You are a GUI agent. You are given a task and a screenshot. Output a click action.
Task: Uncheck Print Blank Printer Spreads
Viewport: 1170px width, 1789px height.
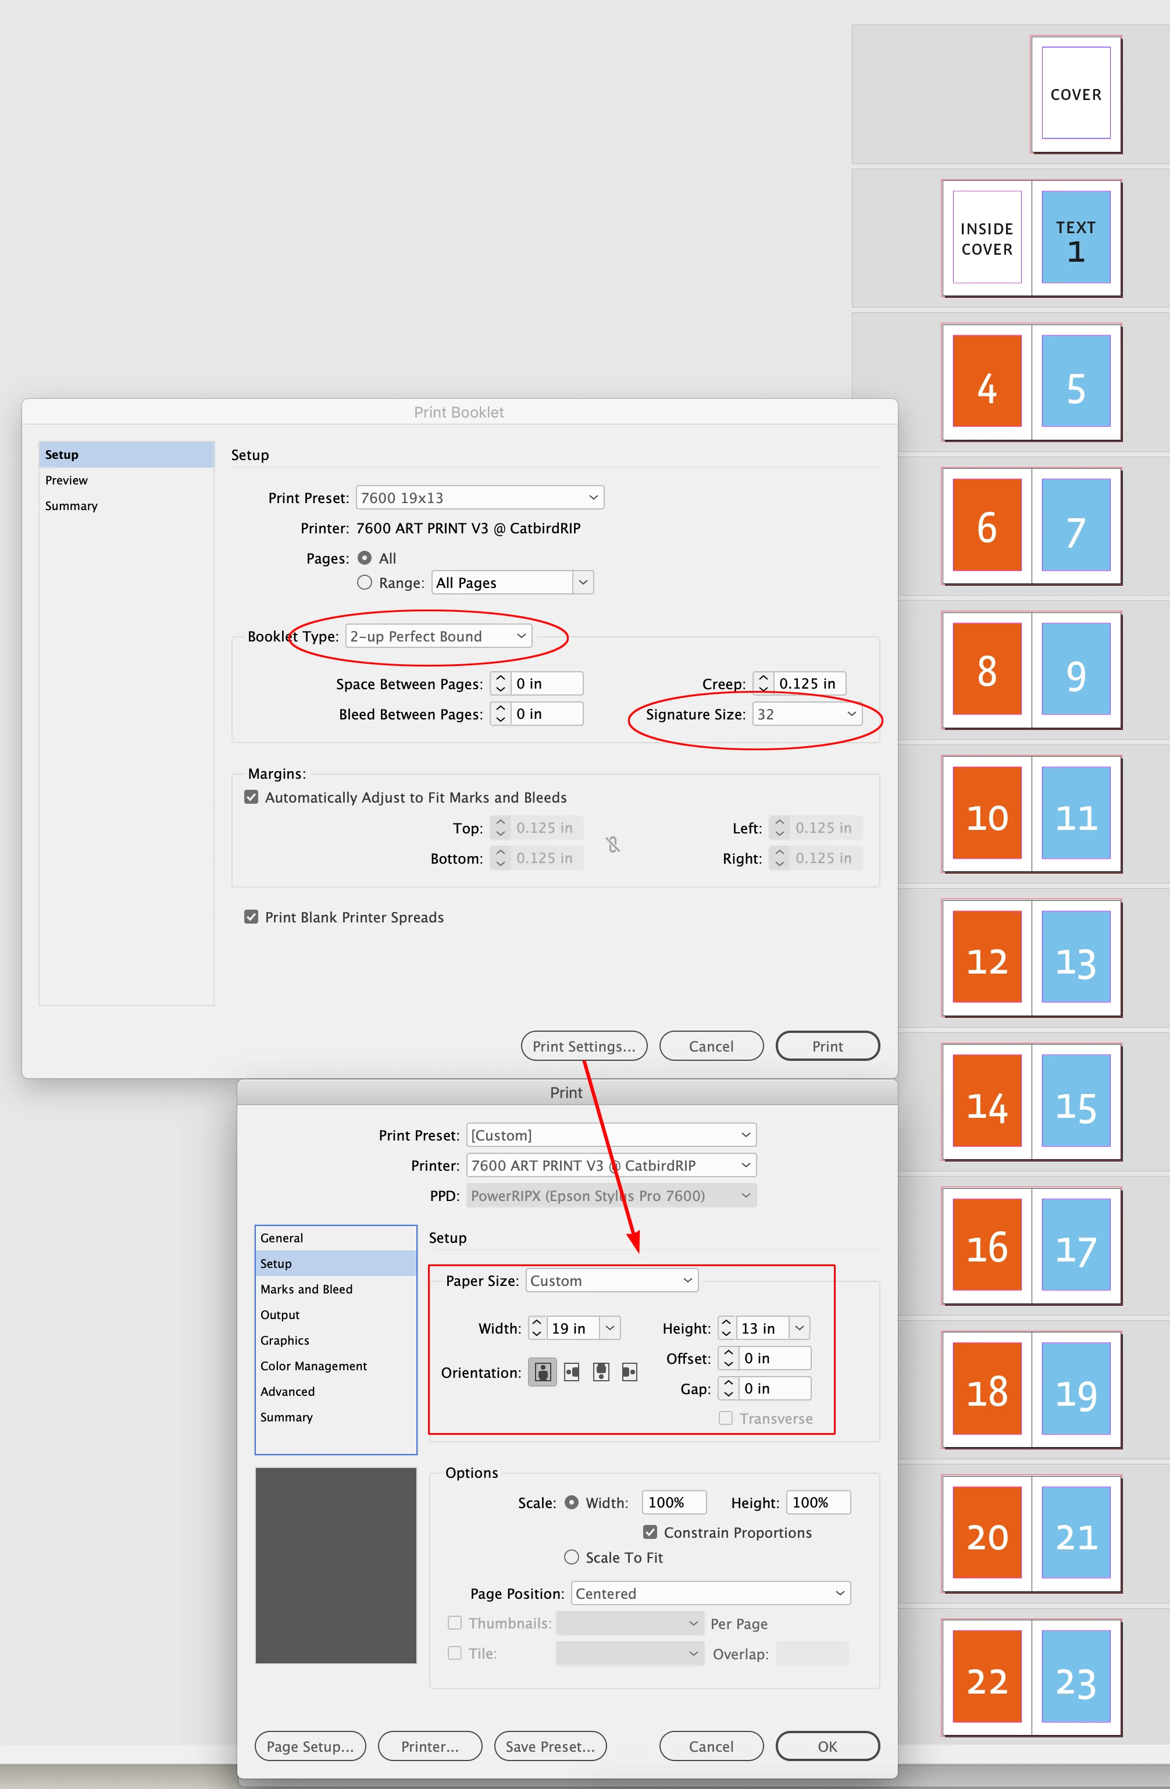pyautogui.click(x=252, y=917)
